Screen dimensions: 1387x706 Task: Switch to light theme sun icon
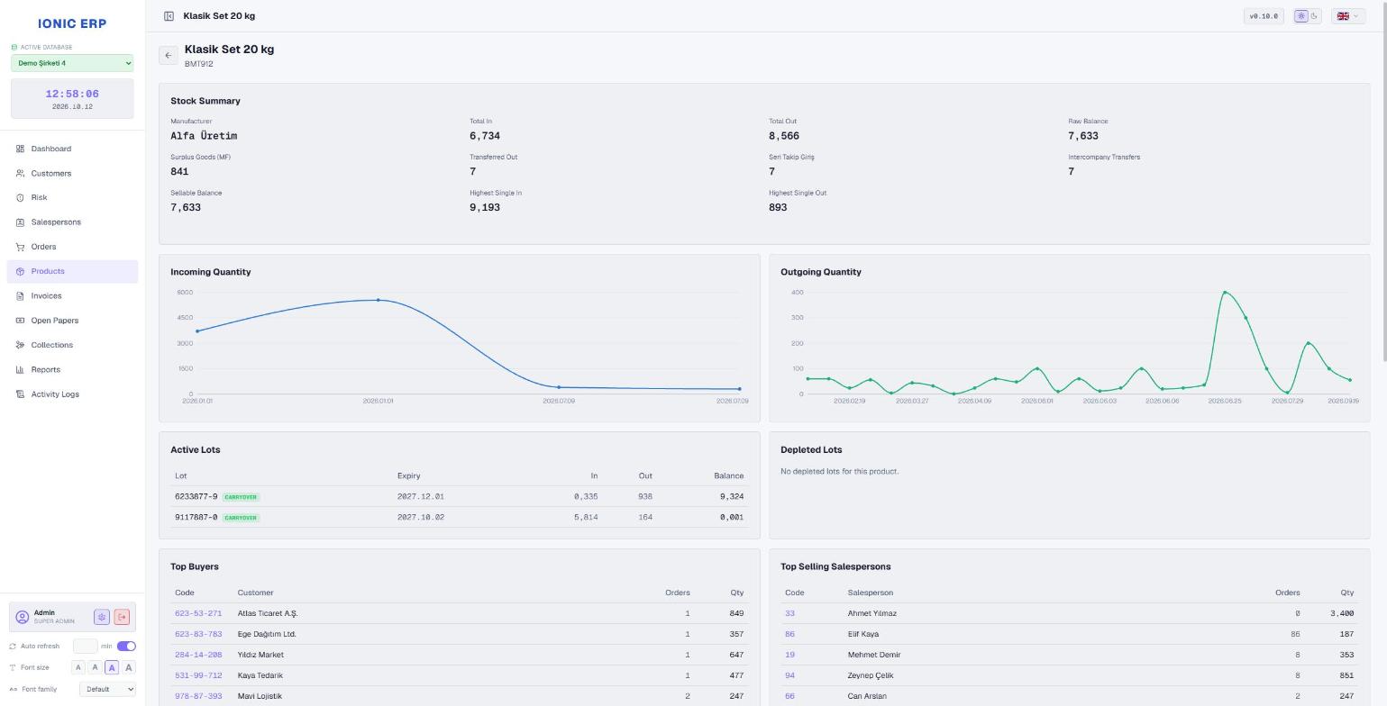pos(1301,16)
